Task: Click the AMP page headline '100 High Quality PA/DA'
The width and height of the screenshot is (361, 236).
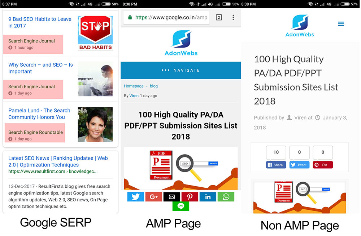Action: click(x=181, y=125)
